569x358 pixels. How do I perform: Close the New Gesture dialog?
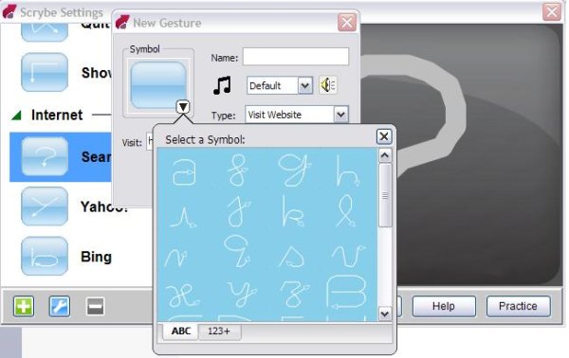[347, 23]
